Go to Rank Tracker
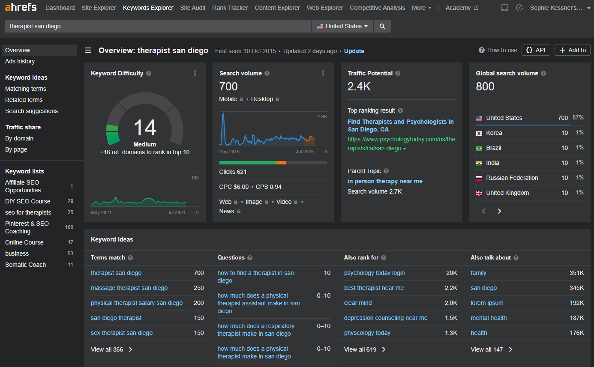Viewport: 594px width, 367px height. coord(230,8)
